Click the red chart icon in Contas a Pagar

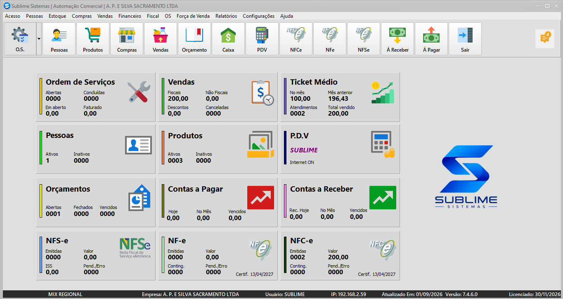point(260,197)
